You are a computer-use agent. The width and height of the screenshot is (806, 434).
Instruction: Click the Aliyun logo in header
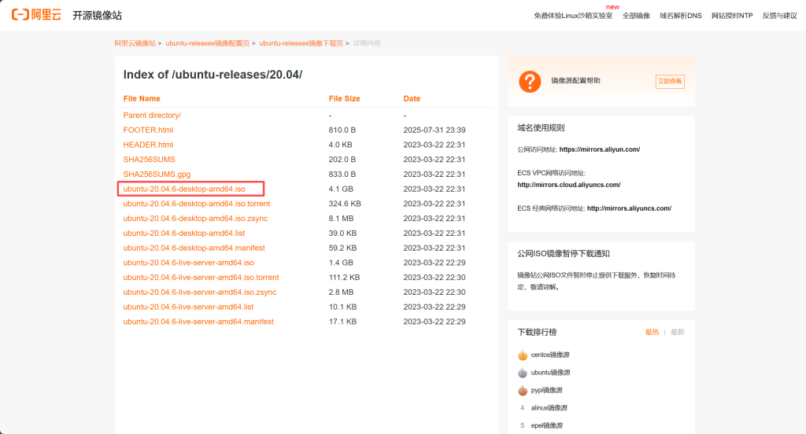coord(36,15)
